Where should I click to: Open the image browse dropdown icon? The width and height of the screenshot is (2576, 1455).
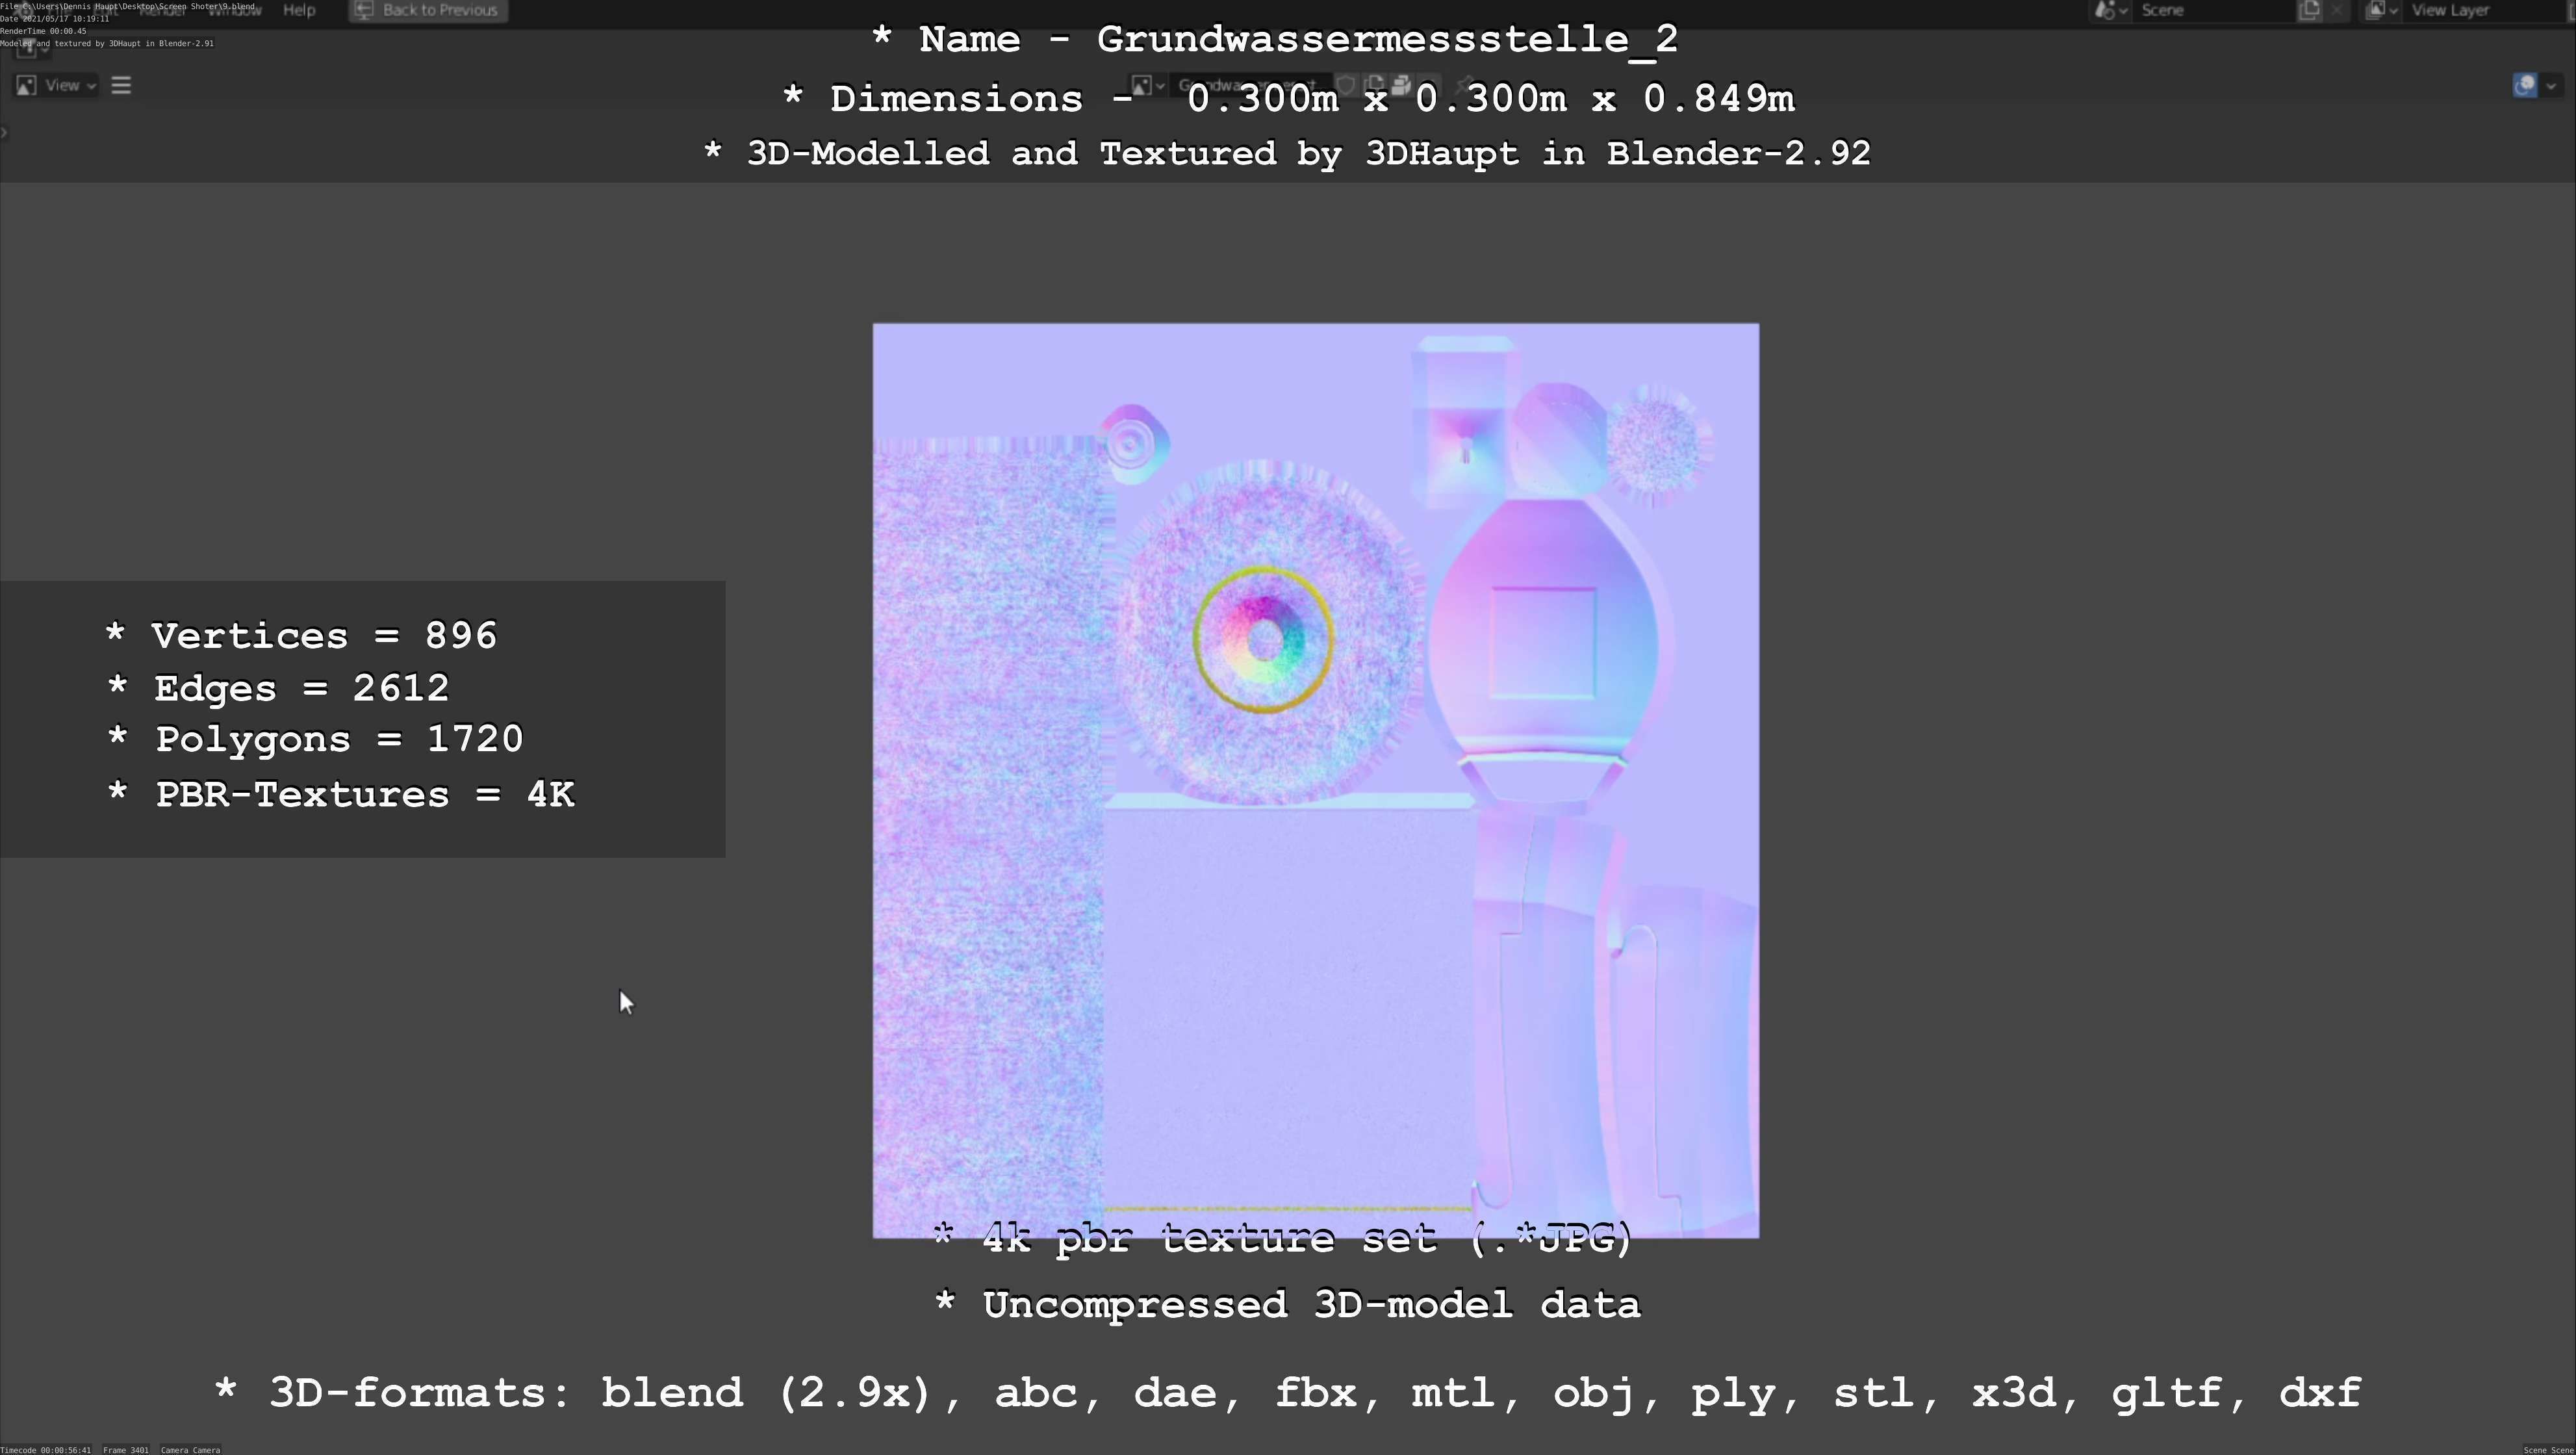coord(1147,86)
